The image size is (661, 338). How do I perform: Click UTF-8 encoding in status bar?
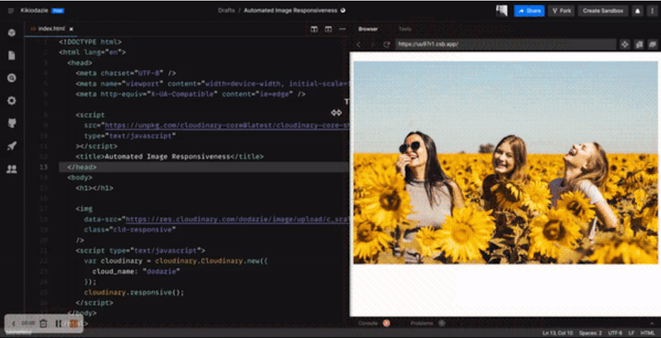[615, 333]
